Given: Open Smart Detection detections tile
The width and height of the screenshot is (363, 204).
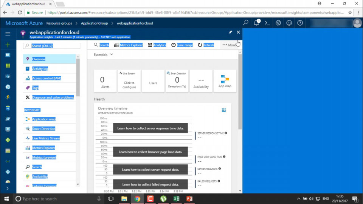Looking at the screenshot, I should 177,81.
